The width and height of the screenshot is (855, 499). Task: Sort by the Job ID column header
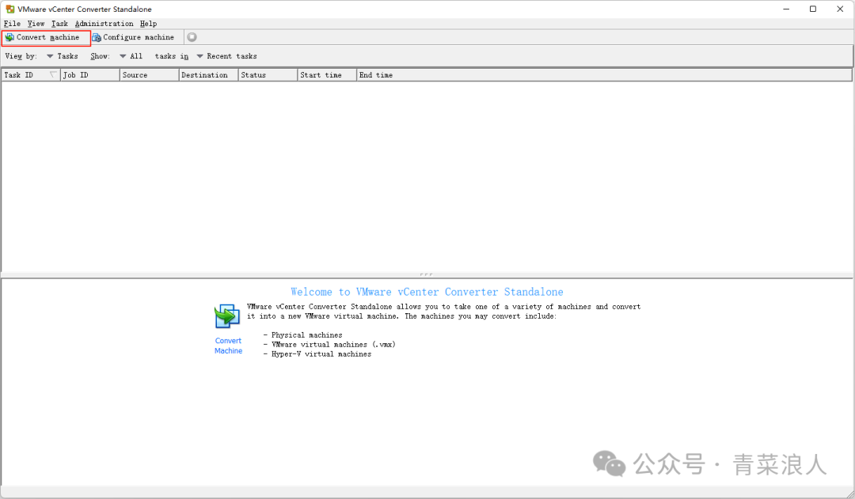[90, 75]
